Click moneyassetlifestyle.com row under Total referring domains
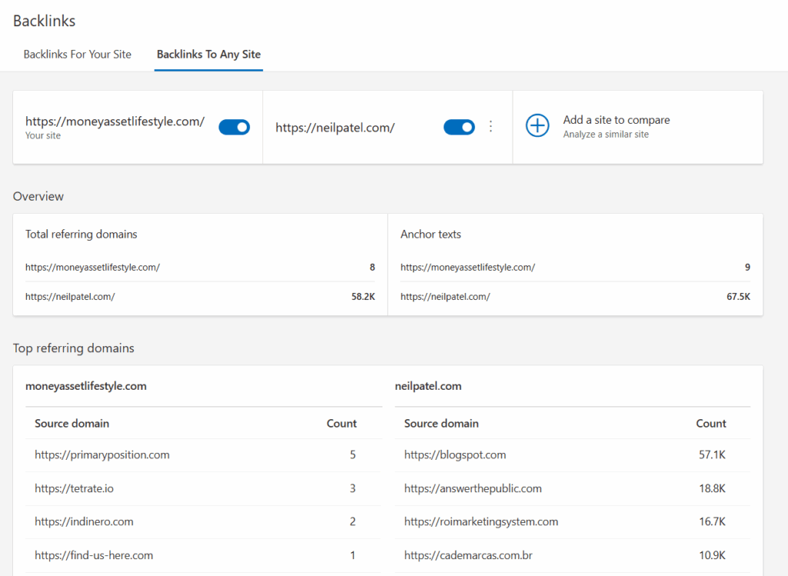The height and width of the screenshot is (576, 788). coord(200,267)
